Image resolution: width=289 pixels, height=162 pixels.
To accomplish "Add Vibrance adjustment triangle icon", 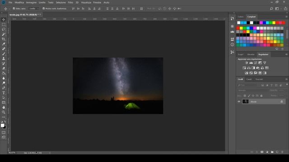I will 265,63.
